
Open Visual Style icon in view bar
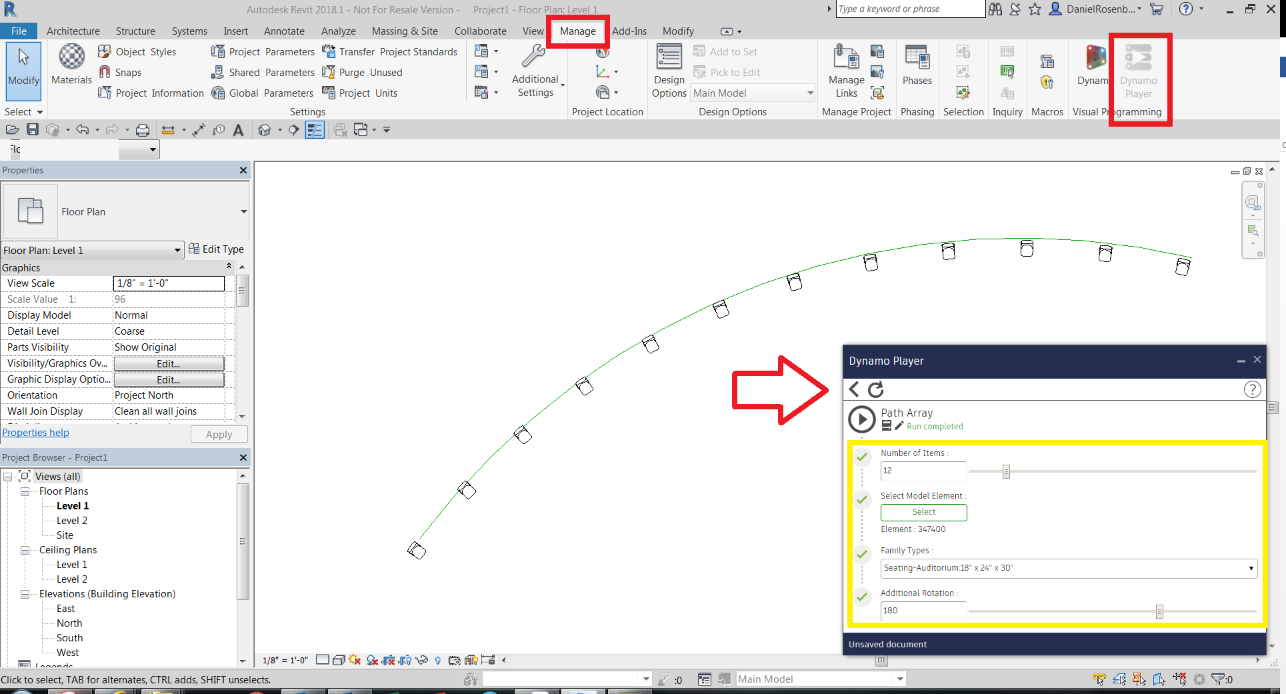coord(339,660)
